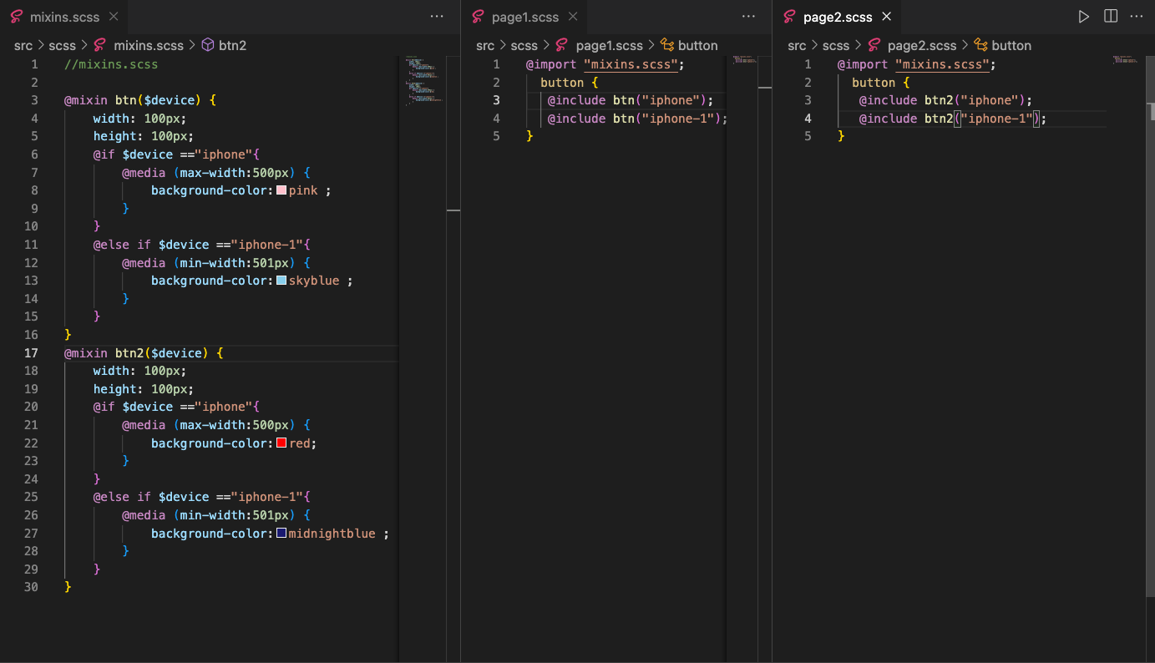Click the minimap in page2.scss editor
1155x663 pixels.
pyautogui.click(x=1127, y=60)
